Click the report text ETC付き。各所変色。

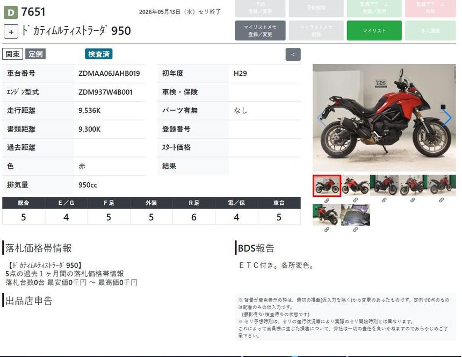[276, 266]
